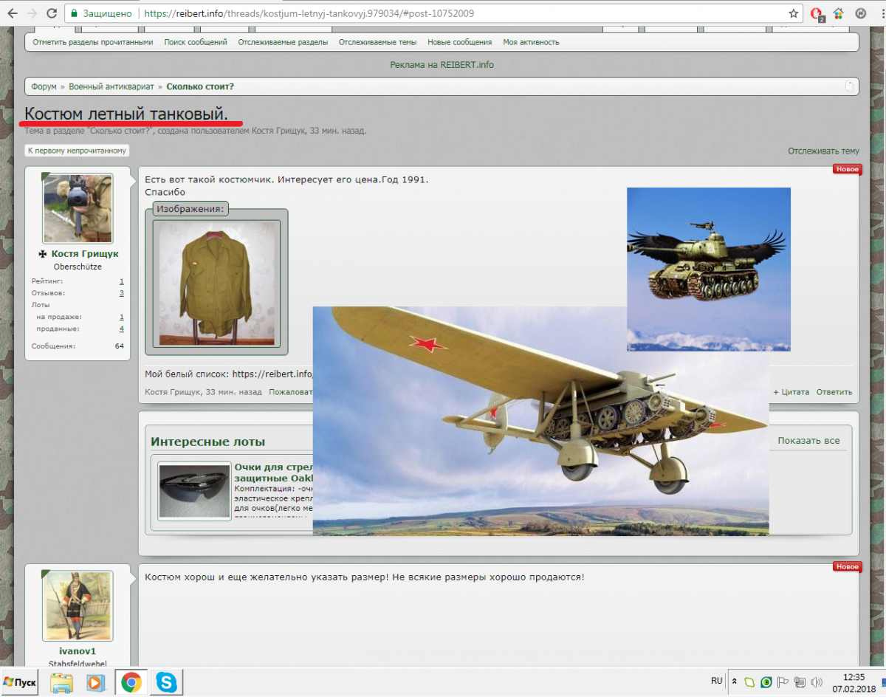Image resolution: width=886 pixels, height=697 pixels.
Task: Open Костя Грищук user profile name
Action: [x=84, y=253]
